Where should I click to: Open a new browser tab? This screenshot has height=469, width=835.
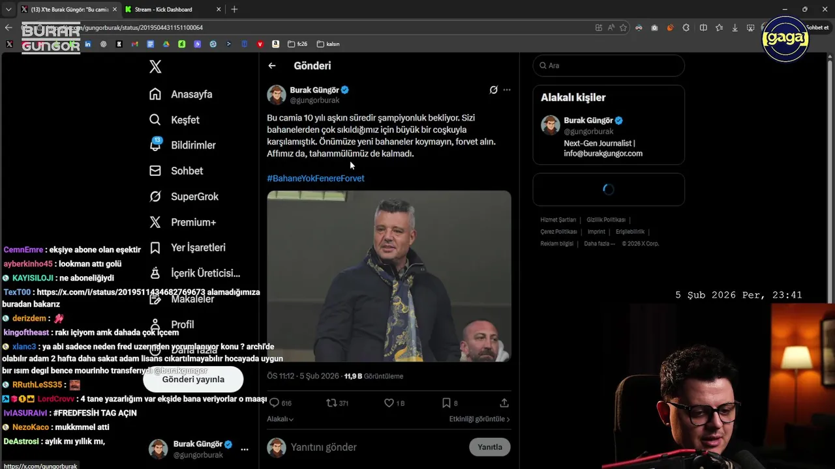click(234, 9)
